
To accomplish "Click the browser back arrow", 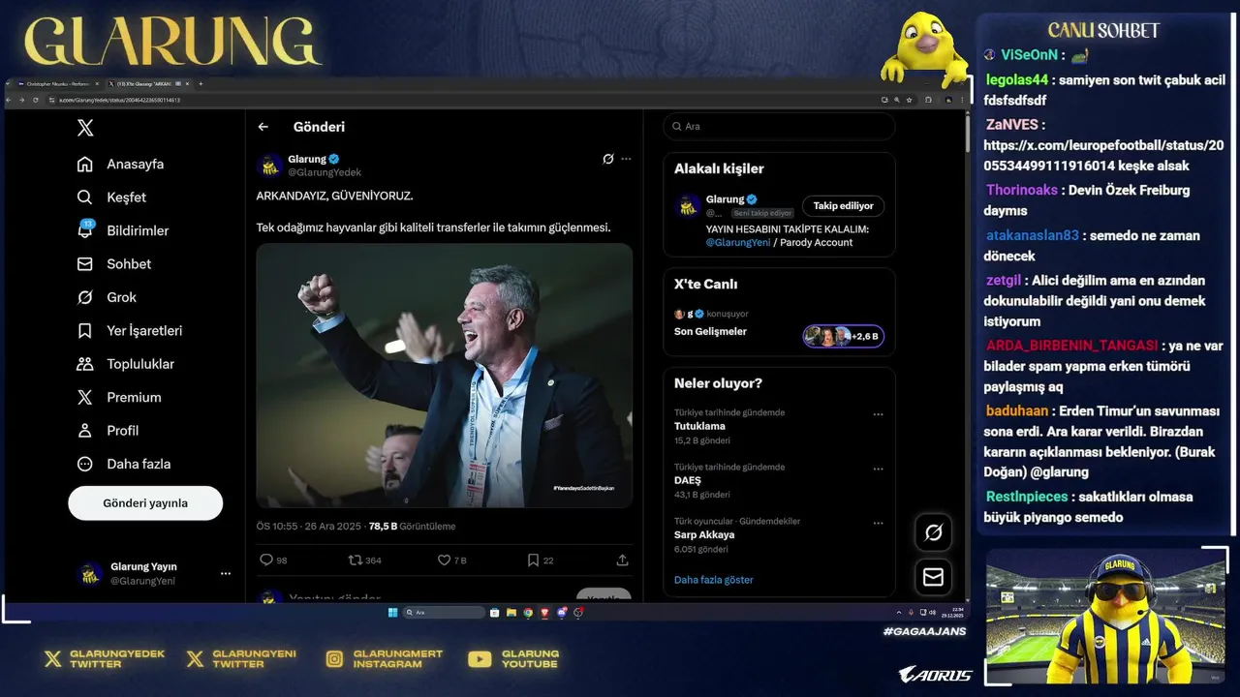I will click(x=10, y=100).
